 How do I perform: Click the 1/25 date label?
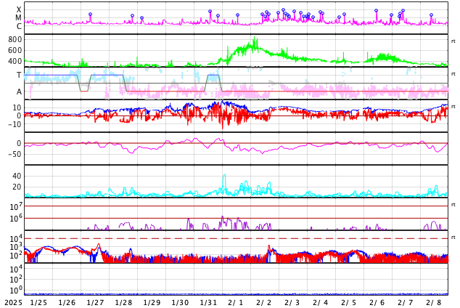(38, 303)
